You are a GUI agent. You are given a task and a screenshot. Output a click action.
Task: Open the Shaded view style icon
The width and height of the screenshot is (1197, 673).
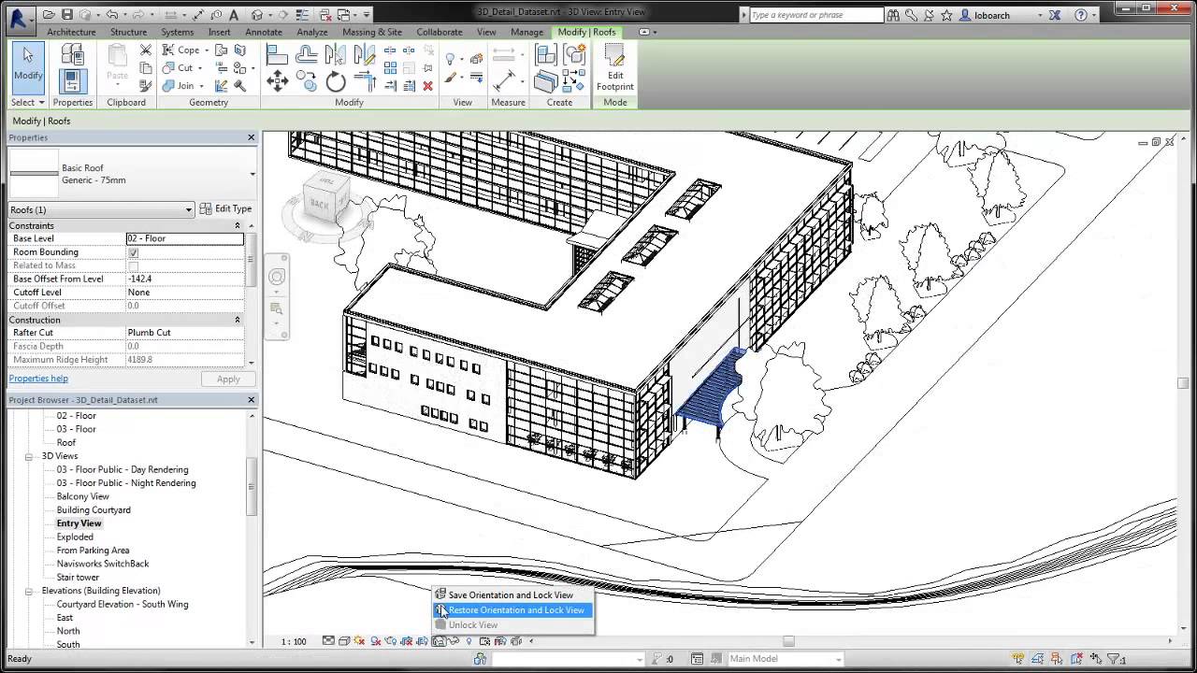pyautogui.click(x=344, y=641)
